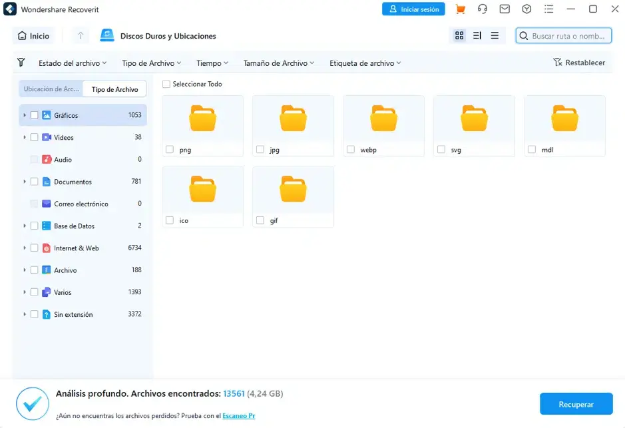Select the Varios category row
This screenshot has width=625, height=428.
(83, 292)
